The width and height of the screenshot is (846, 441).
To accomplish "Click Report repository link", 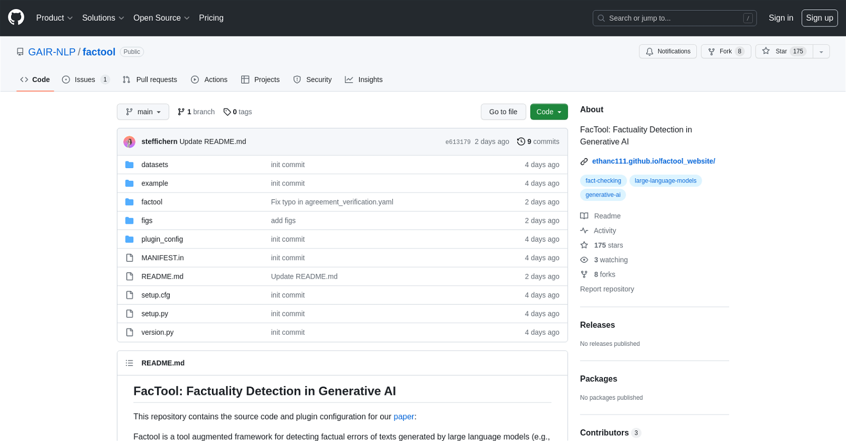I will (607, 289).
